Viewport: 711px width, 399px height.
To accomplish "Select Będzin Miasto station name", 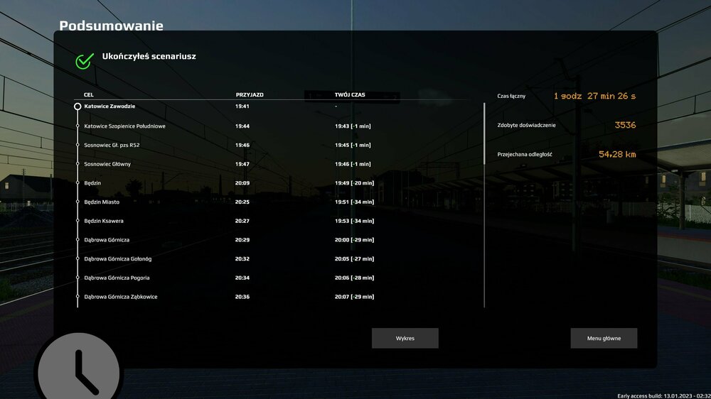I will click(102, 202).
